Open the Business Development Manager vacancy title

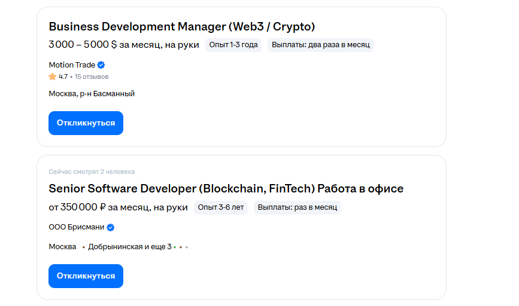tap(181, 26)
